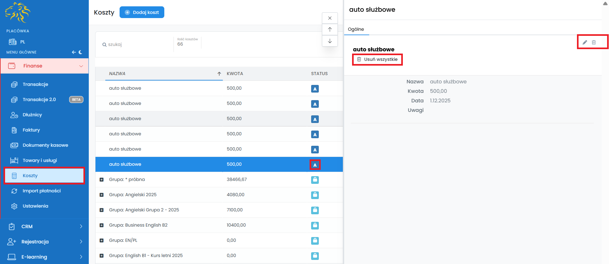This screenshot has height=264, width=609.
Task: Toggle dark mode moon icon
Action: [81, 52]
